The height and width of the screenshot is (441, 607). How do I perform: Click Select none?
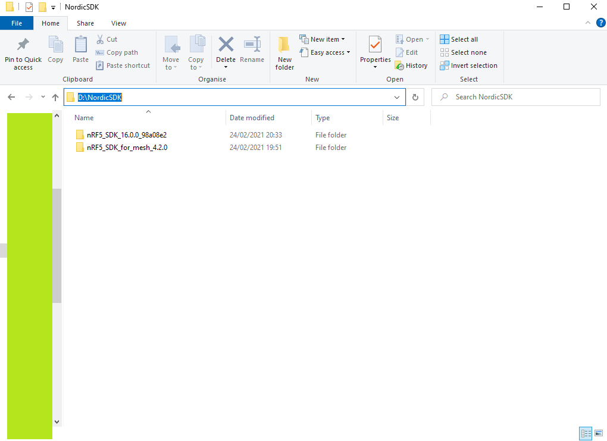pyautogui.click(x=464, y=52)
